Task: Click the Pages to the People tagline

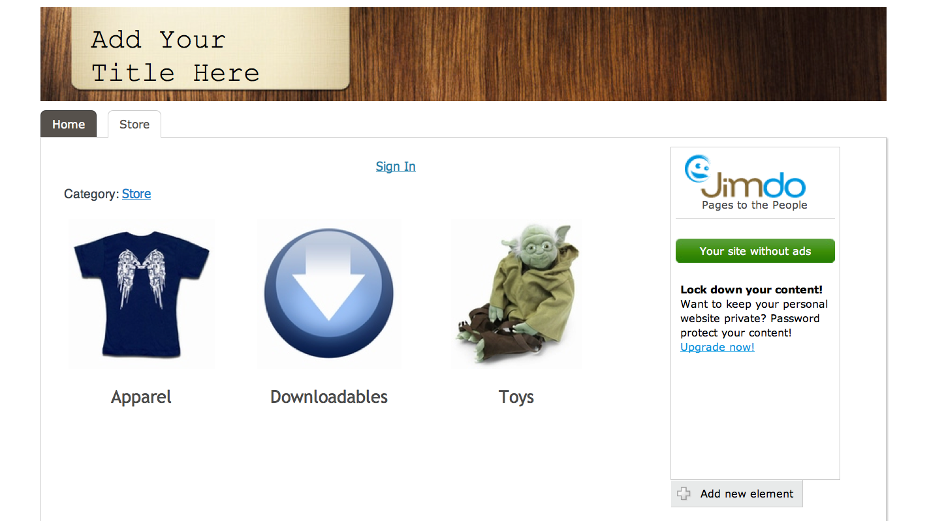Action: [x=755, y=205]
